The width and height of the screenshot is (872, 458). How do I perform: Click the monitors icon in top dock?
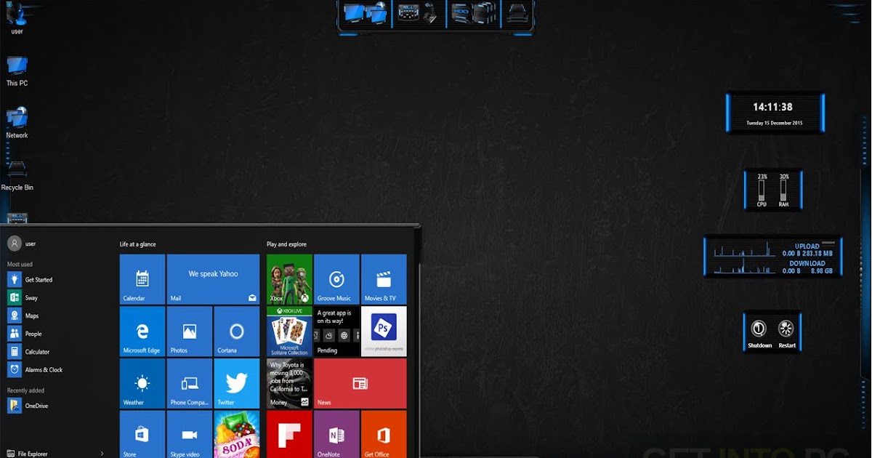[x=354, y=13]
